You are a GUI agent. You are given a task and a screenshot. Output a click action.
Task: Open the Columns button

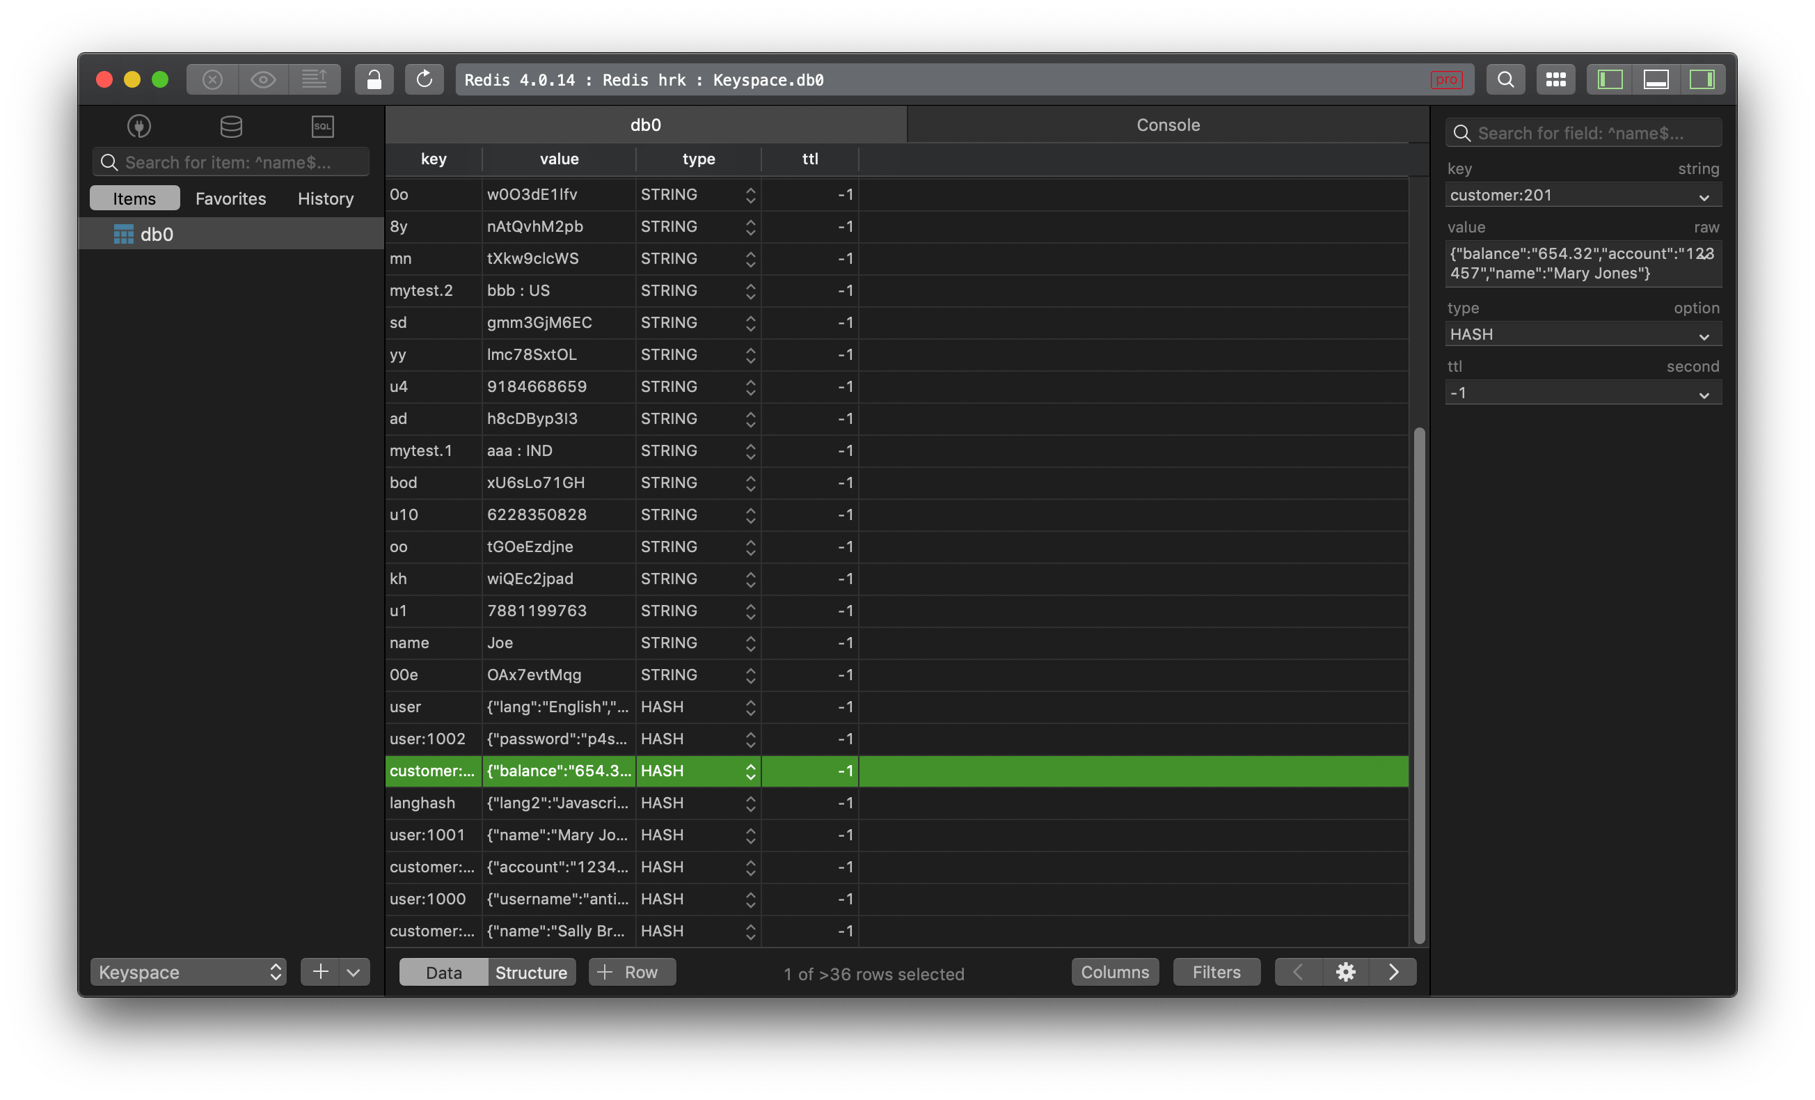coord(1114,972)
